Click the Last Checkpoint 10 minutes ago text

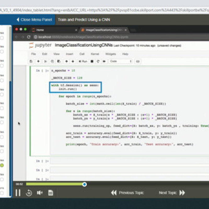pos(135,45)
